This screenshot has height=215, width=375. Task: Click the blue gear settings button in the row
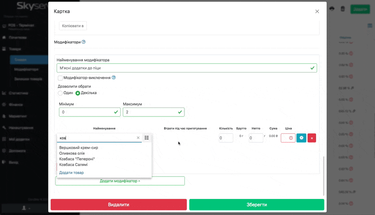point(301,138)
